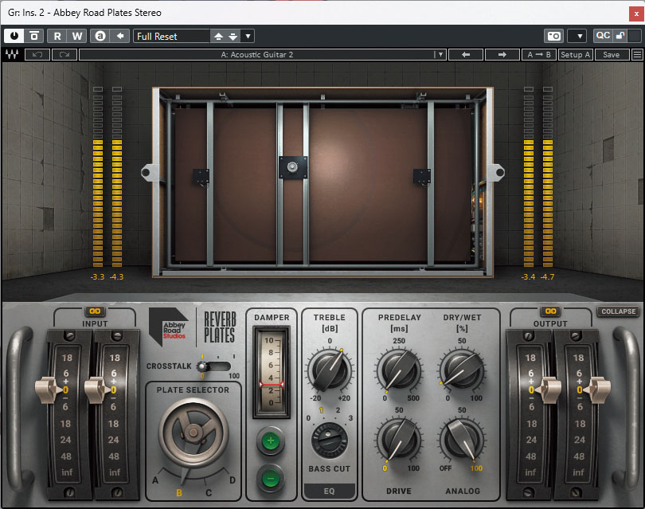This screenshot has width=645, height=509.
Task: Open the preset management dropdown arrow
Action: click(248, 36)
